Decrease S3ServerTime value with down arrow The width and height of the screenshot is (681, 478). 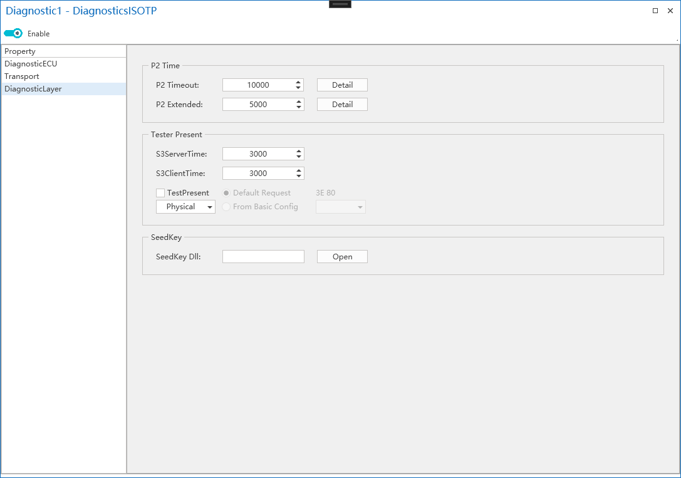click(299, 157)
